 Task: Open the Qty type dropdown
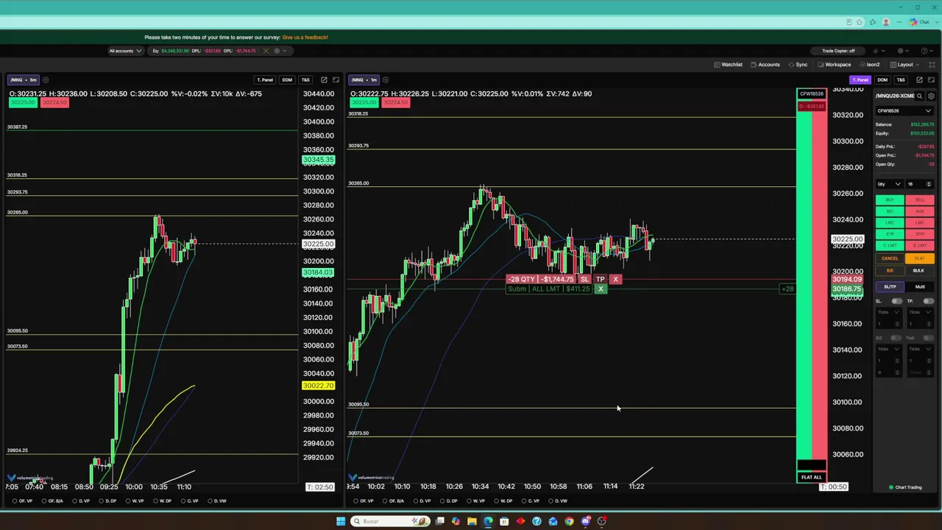click(x=889, y=184)
